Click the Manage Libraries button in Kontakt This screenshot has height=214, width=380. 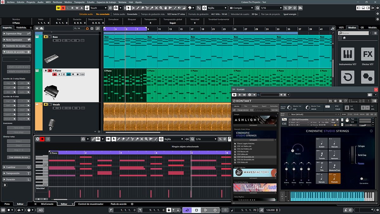[x=243, y=110]
